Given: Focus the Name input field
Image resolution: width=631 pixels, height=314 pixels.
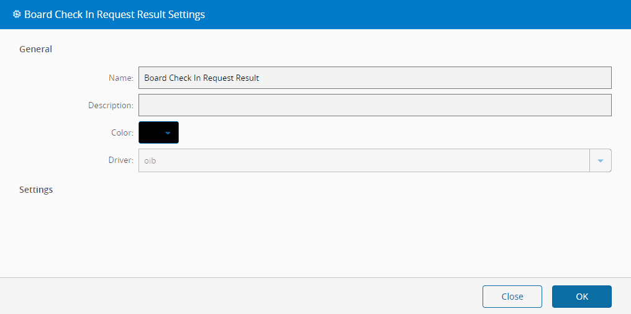Looking at the screenshot, I should (x=375, y=78).
